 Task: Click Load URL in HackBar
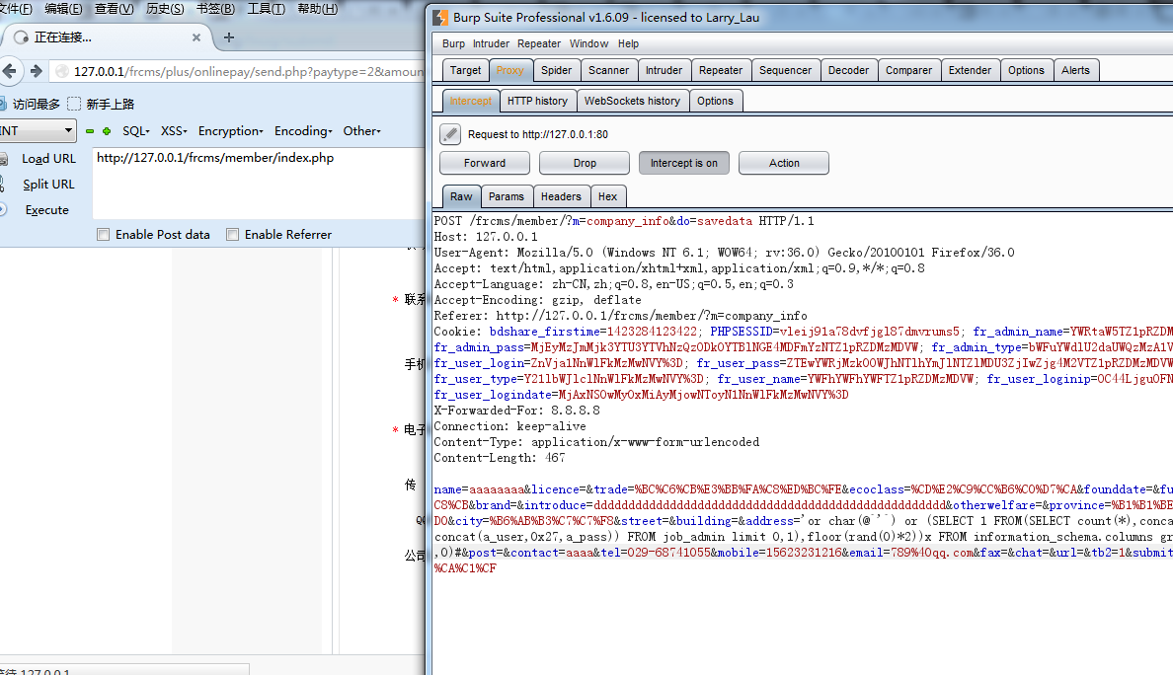click(x=48, y=159)
